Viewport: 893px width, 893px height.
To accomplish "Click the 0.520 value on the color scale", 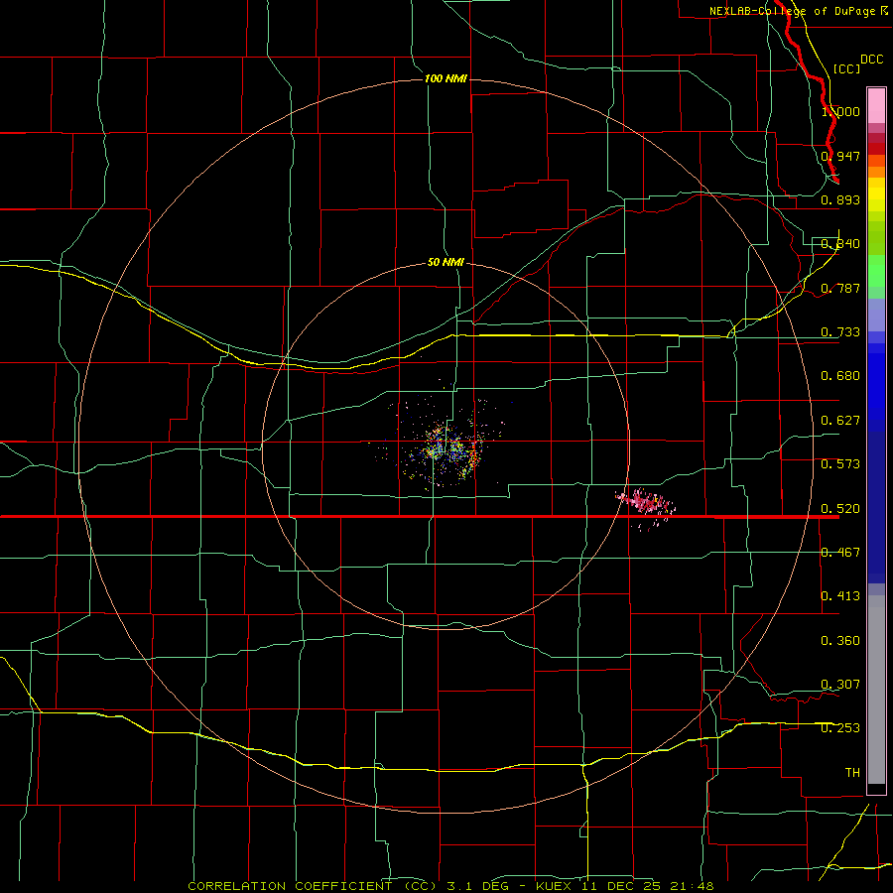I will click(840, 509).
